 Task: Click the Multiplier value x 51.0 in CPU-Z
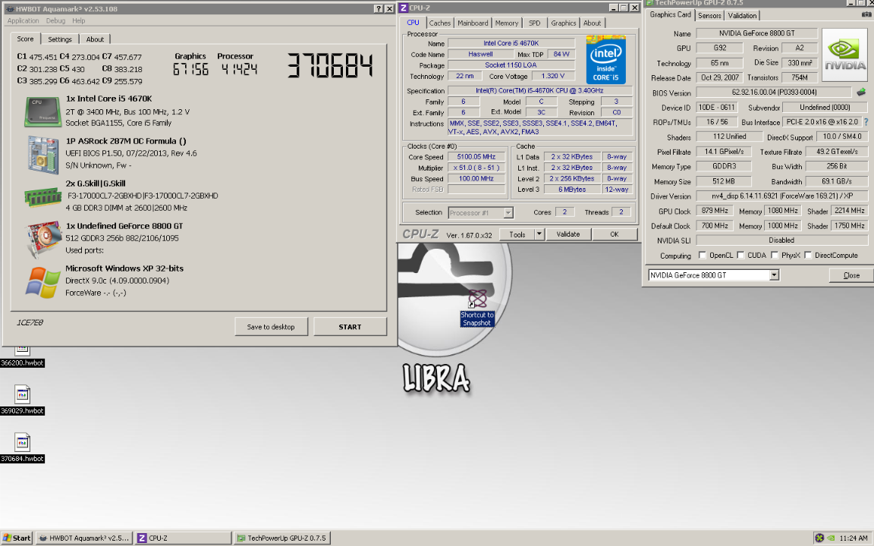476,168
